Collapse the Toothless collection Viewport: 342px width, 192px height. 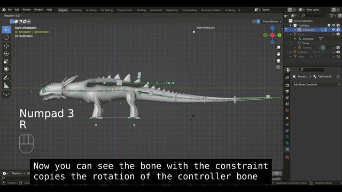(x=291, y=26)
